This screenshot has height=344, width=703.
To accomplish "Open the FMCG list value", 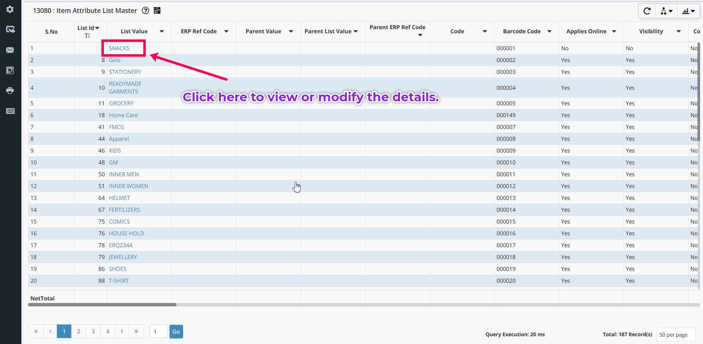I will pyautogui.click(x=117, y=127).
